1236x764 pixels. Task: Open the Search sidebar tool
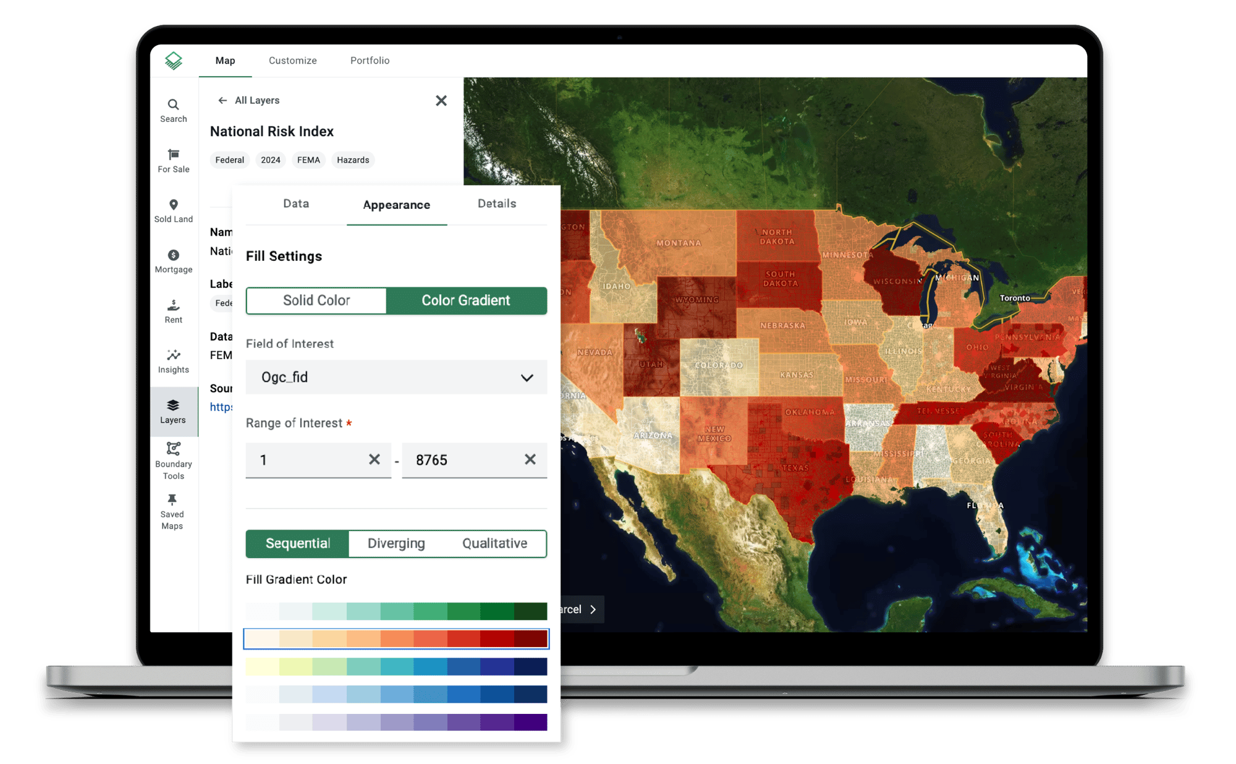173,111
